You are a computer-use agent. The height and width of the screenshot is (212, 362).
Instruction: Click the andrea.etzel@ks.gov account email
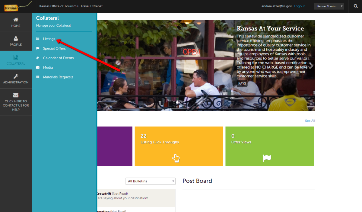click(277, 6)
